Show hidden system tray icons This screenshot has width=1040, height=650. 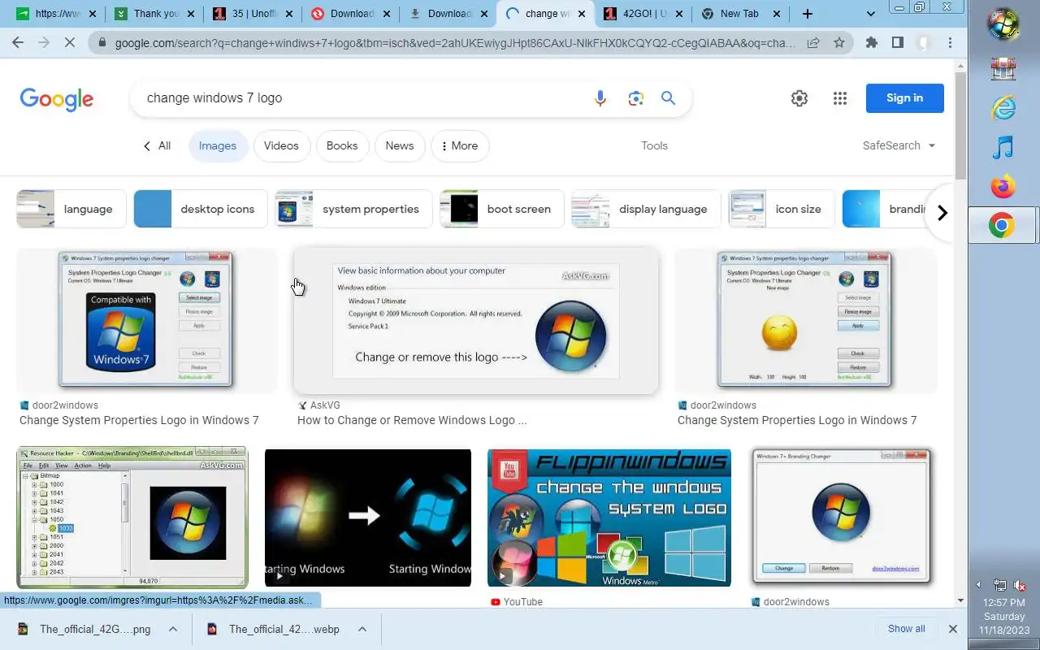point(979,585)
